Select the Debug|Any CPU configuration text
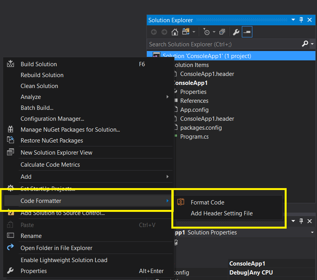The image size is (317, 280). click(x=251, y=272)
